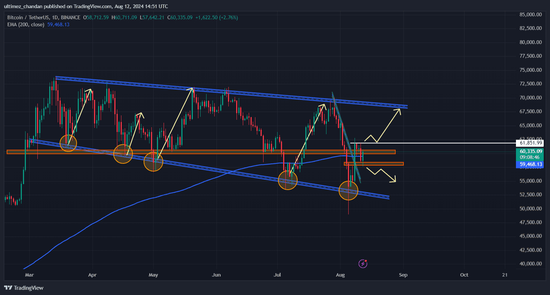
Task: Click the Mar label on time axis
Action: pyautogui.click(x=28, y=275)
